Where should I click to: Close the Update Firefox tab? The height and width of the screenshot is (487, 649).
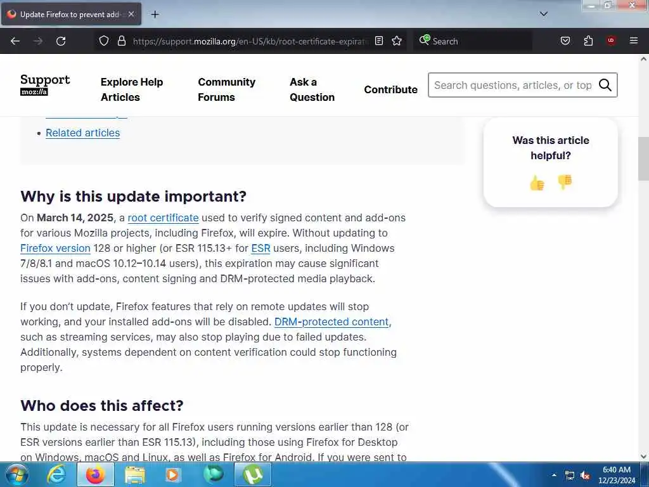click(131, 14)
